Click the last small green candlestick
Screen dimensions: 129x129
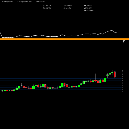(117, 77)
